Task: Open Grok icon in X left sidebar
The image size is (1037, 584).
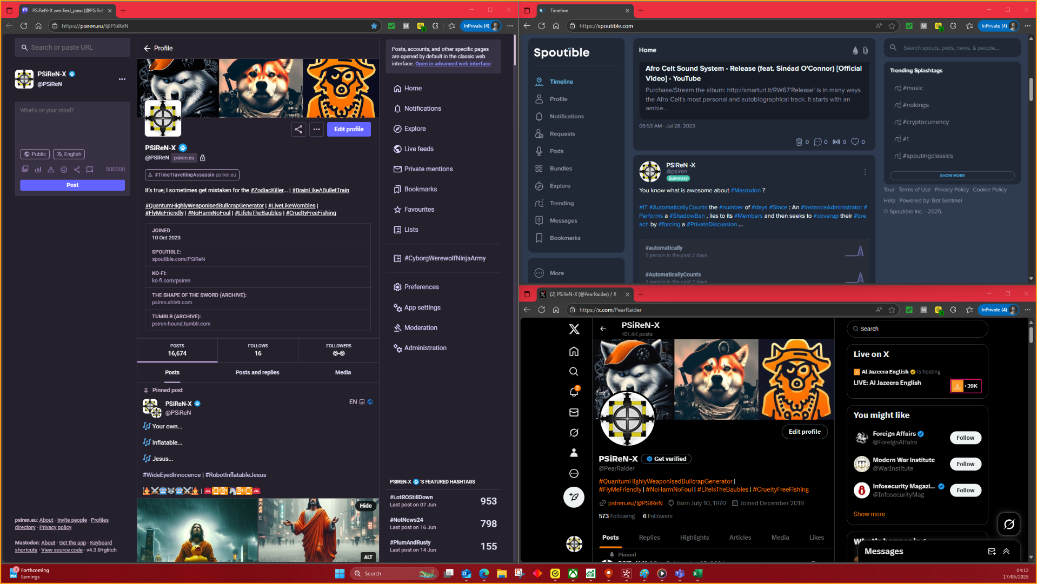Action: point(574,433)
